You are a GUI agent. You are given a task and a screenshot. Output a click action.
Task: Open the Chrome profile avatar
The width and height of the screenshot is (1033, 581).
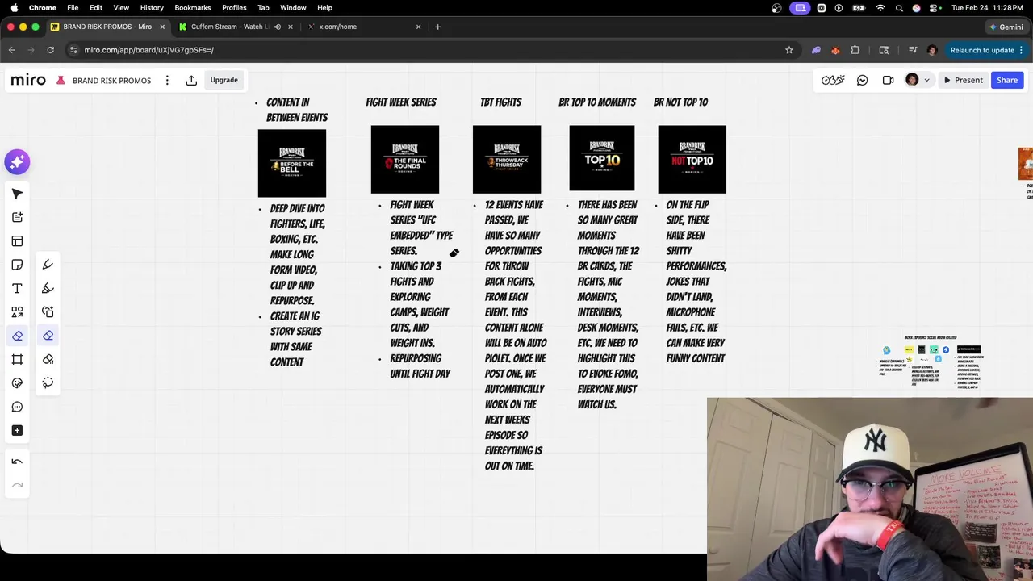pyautogui.click(x=932, y=50)
